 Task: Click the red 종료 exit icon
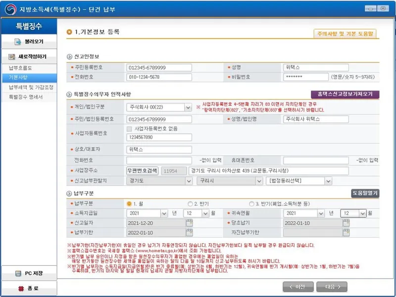[21, 289]
